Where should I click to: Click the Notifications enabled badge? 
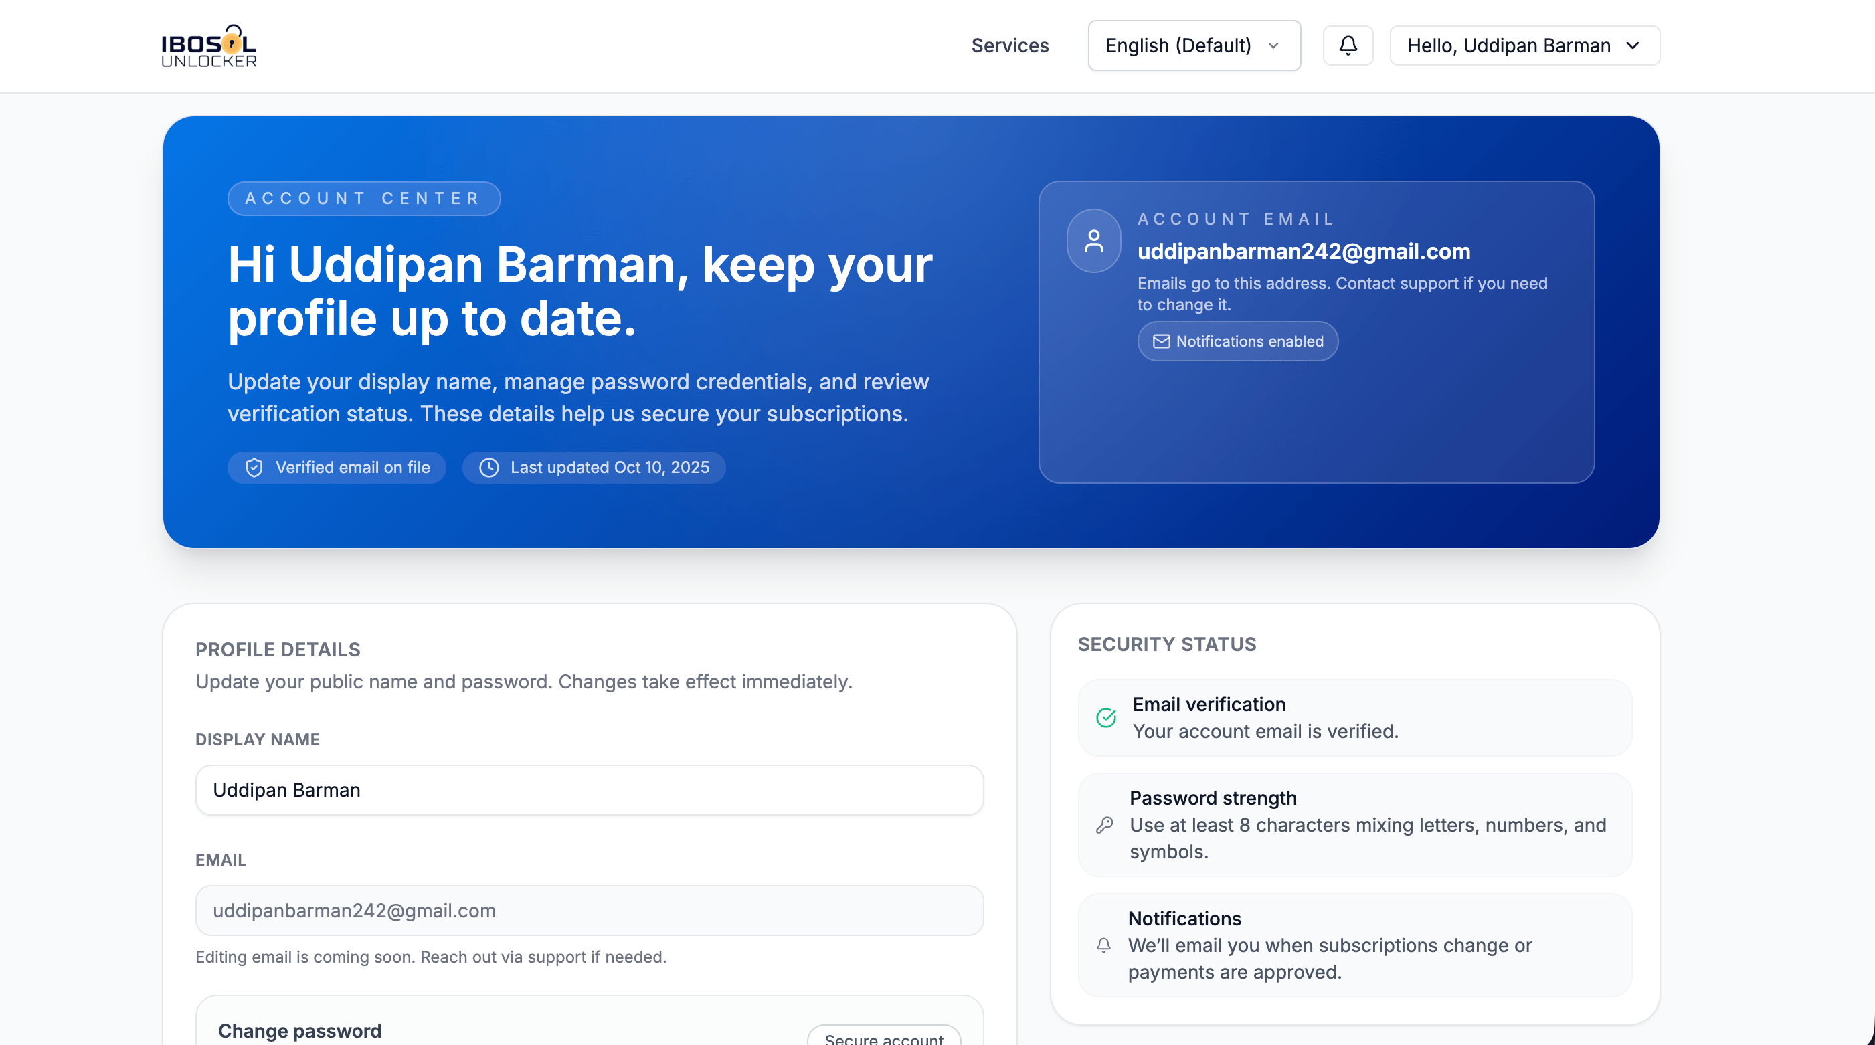click(1237, 341)
